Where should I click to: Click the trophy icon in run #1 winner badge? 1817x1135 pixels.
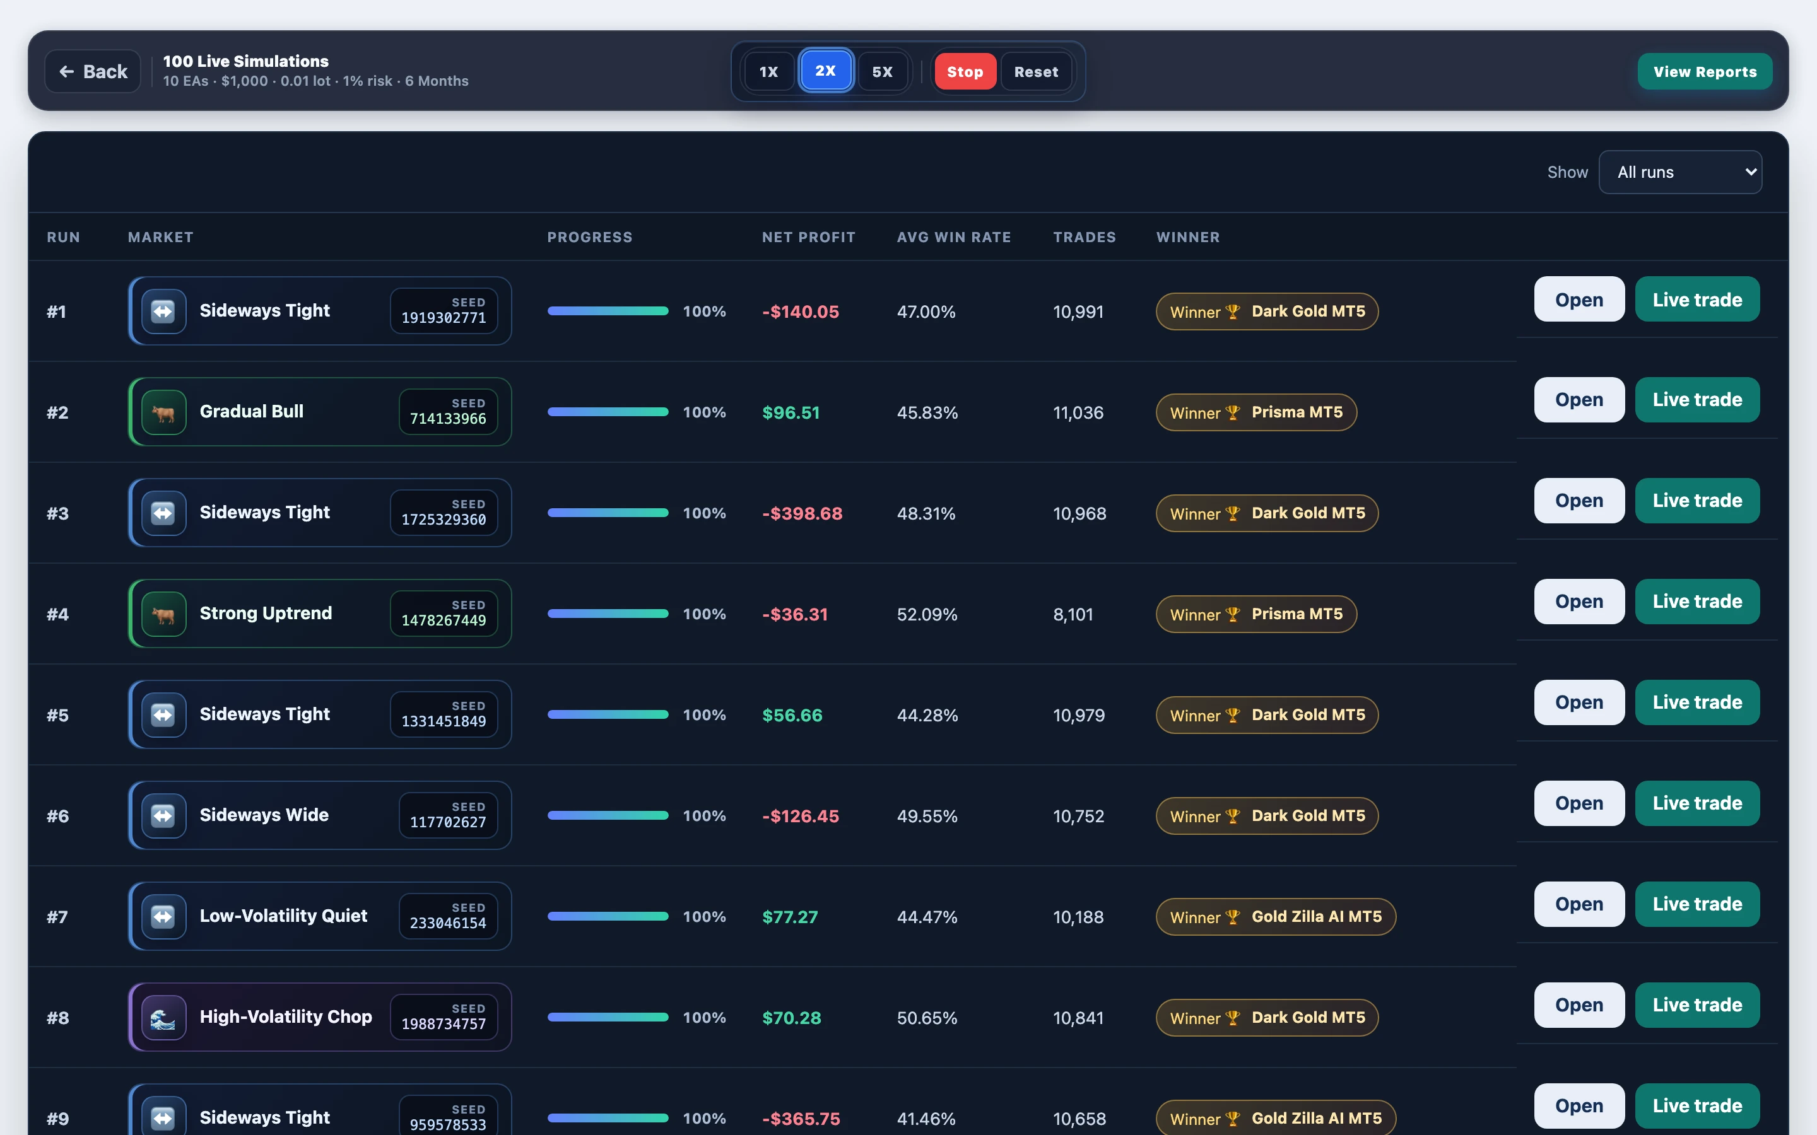[1232, 311]
